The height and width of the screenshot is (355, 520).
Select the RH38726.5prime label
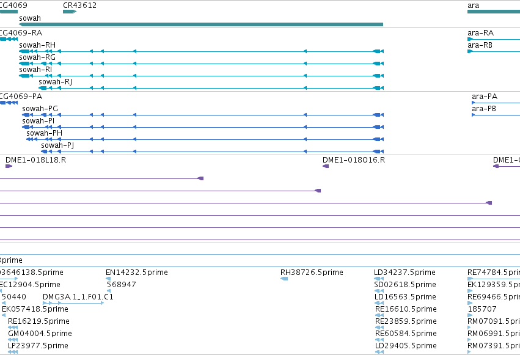pyautogui.click(x=312, y=273)
